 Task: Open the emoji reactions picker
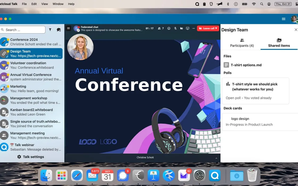pyautogui.click(x=169, y=28)
